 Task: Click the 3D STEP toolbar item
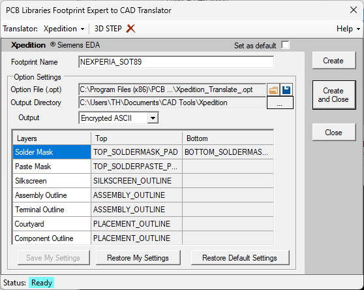(108, 29)
